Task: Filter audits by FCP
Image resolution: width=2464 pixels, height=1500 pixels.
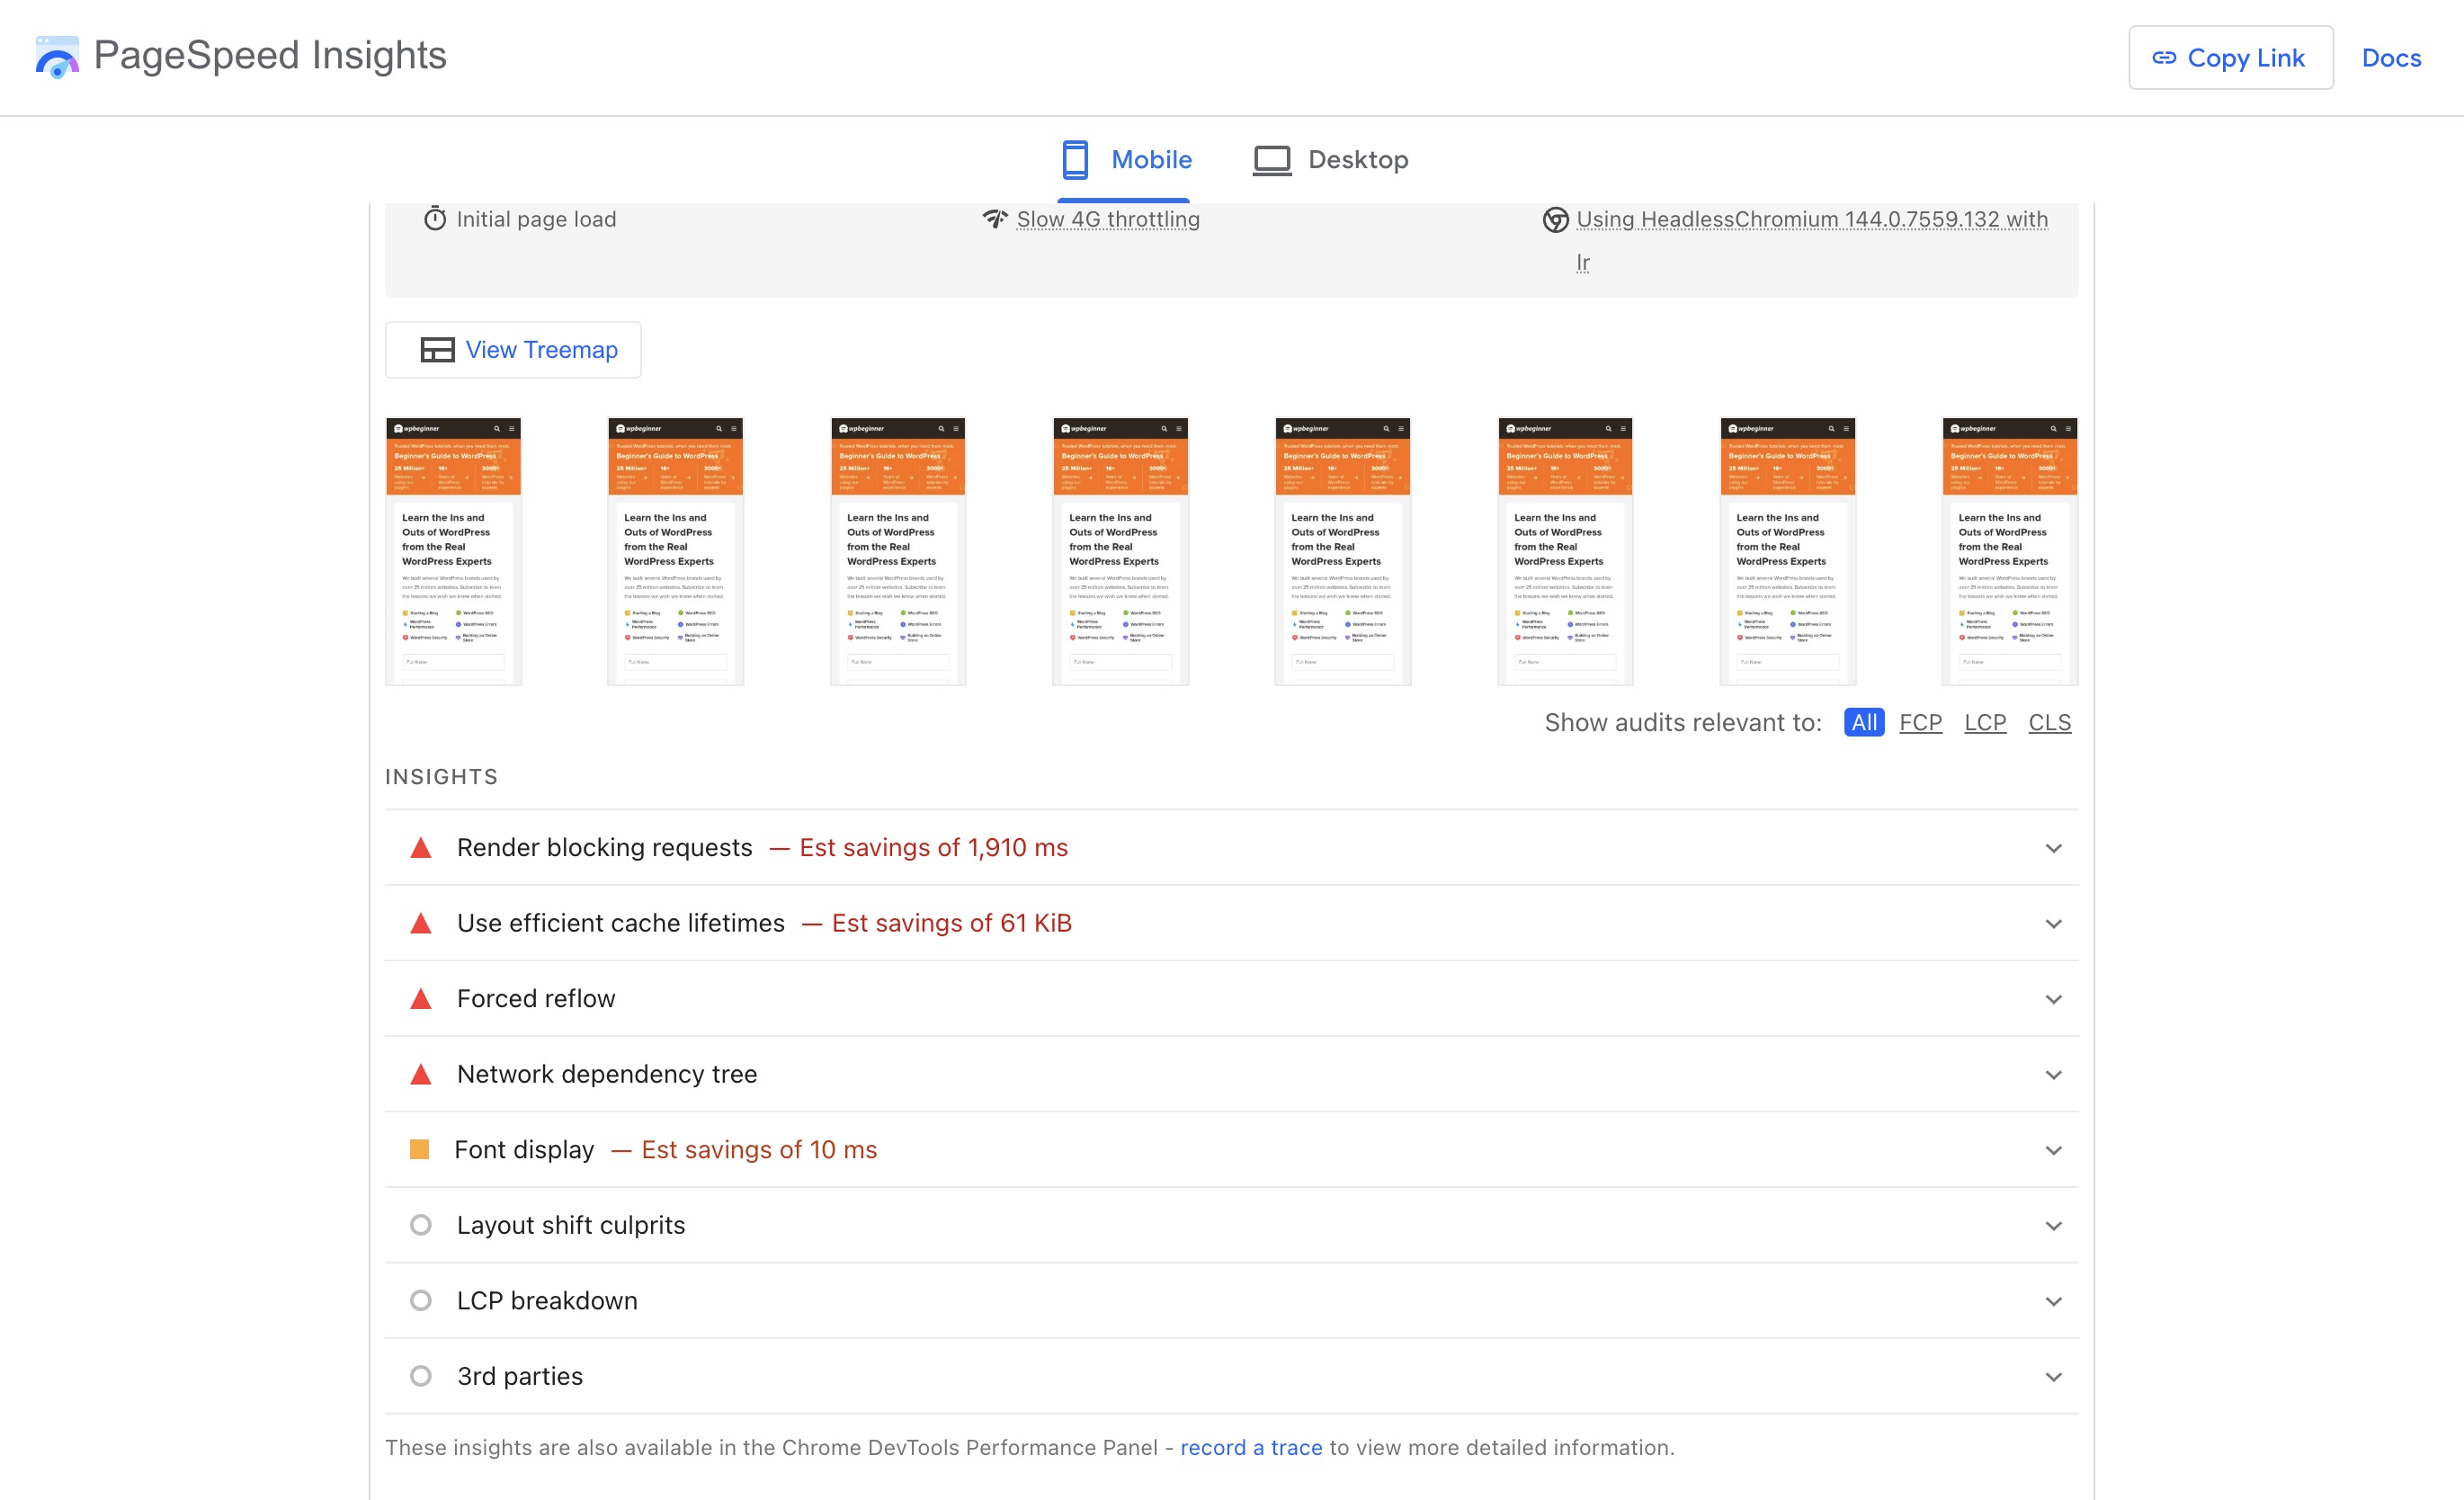Action: pyautogui.click(x=1920, y=722)
